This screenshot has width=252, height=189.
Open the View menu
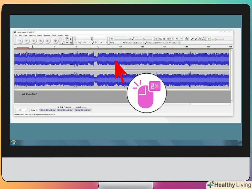25,35
